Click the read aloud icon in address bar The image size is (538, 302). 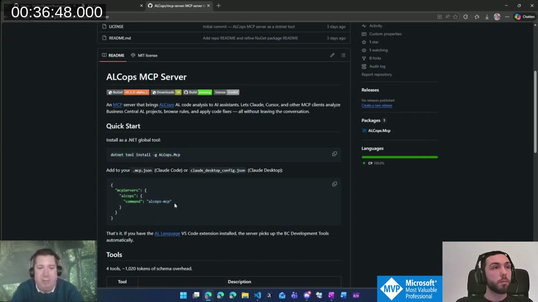(447, 17)
